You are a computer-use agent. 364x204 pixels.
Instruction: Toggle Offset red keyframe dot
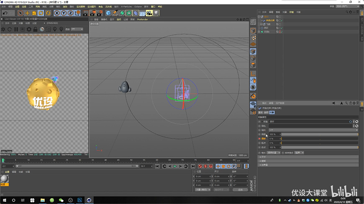point(259,139)
